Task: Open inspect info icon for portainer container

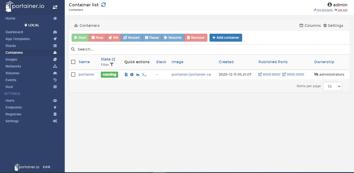Action: click(132, 75)
